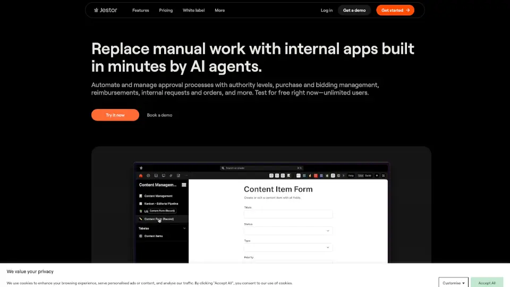Viewport: 510px width, 287px height.
Task: Open the White label nav item
Action: 192,10
